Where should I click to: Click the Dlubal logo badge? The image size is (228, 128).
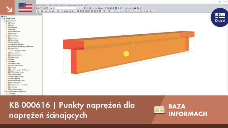point(220,17)
